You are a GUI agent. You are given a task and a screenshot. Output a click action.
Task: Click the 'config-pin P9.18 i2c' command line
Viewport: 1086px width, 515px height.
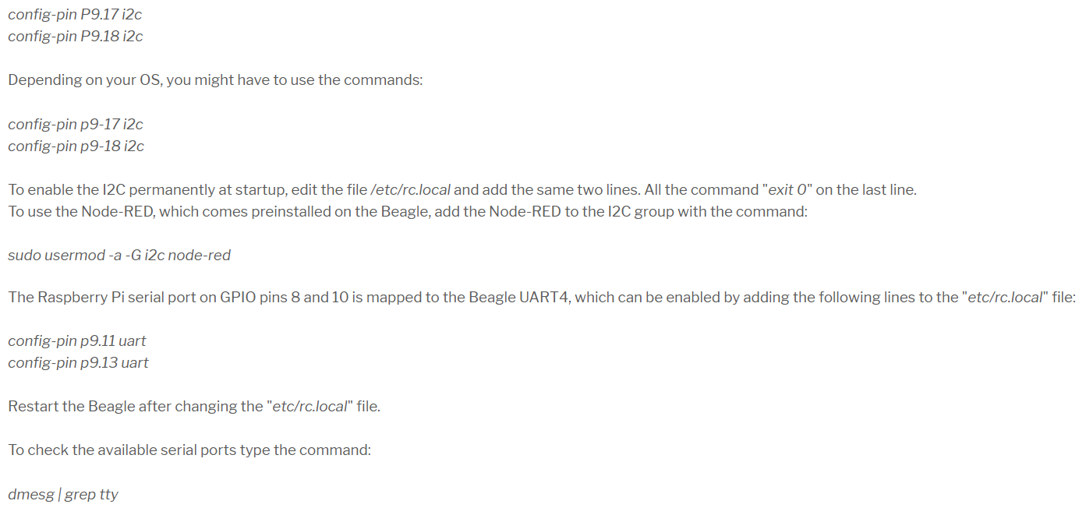click(x=75, y=36)
